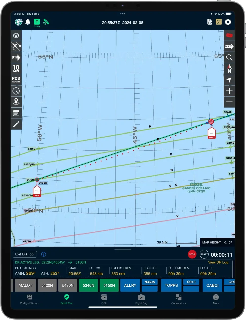Toggle location tracking arrow
The image size is (246, 320).
[x=229, y=80]
